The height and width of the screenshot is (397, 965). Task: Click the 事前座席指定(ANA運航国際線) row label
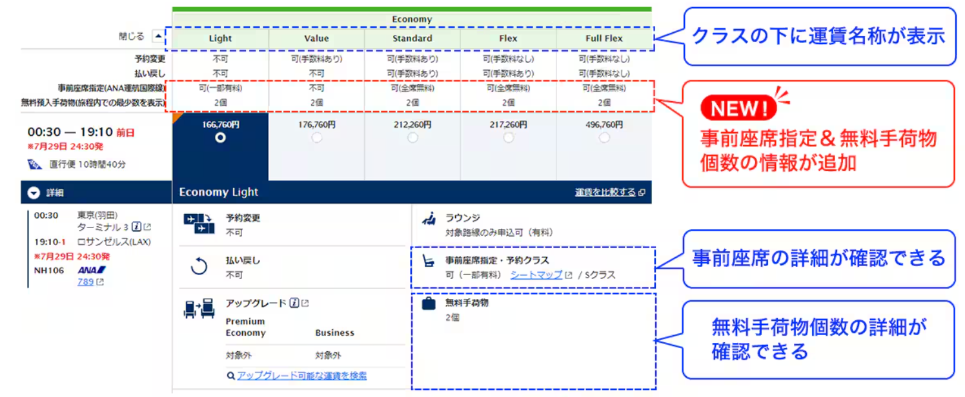(111, 88)
